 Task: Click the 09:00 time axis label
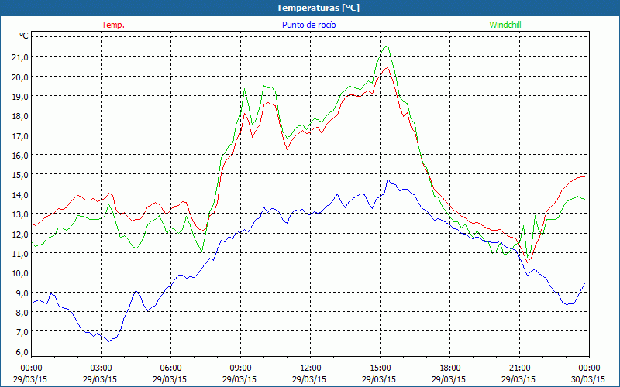point(240,368)
